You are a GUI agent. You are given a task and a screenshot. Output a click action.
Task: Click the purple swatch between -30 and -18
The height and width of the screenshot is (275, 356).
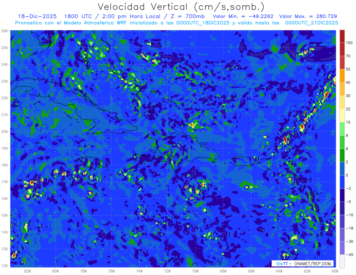[342, 235]
